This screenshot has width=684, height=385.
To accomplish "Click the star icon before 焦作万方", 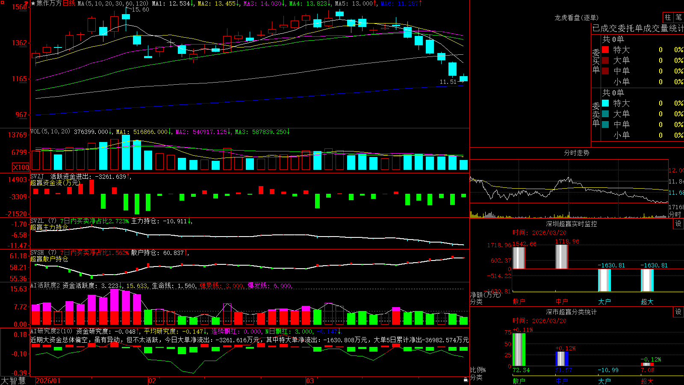I will pos(33,3).
